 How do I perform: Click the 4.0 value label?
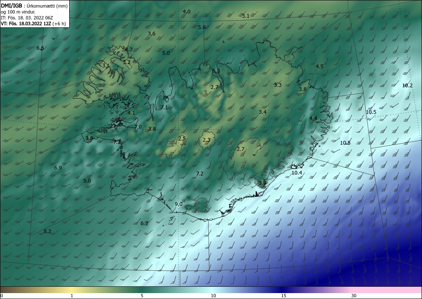coord(187,11)
